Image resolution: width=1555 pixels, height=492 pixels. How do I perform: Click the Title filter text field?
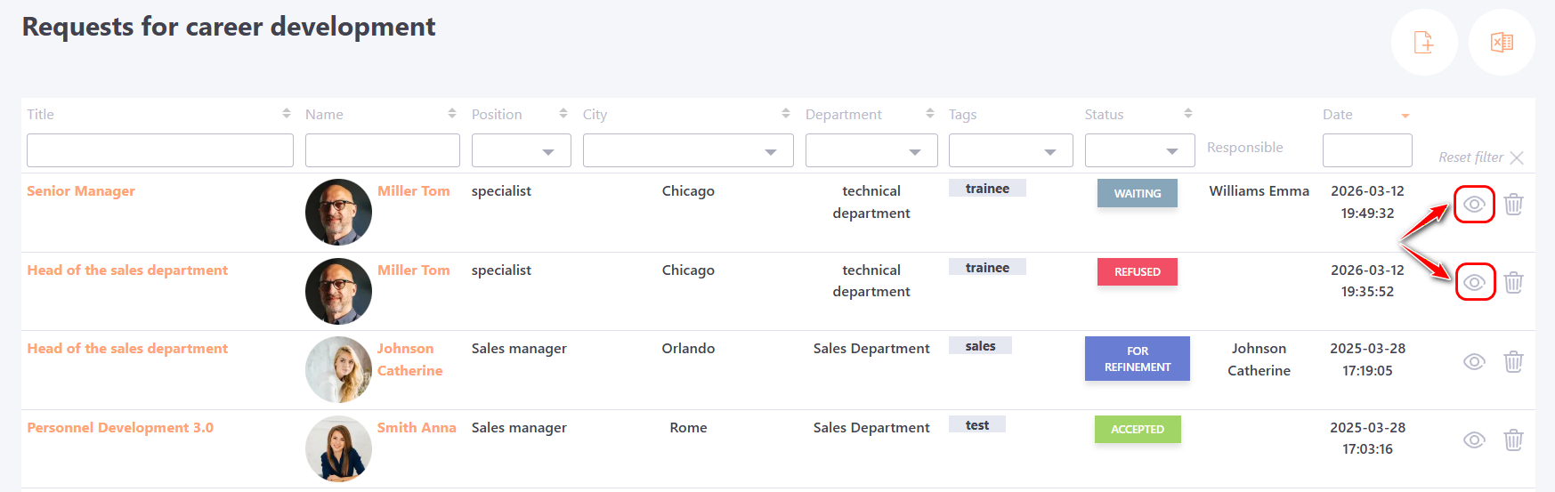coord(160,151)
